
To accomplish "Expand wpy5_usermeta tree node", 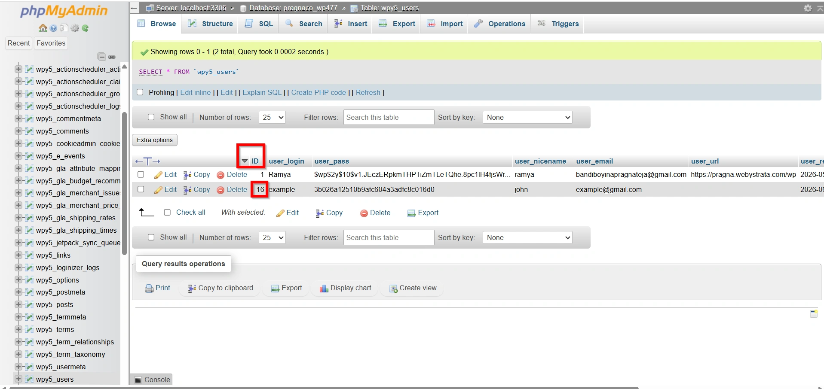I will point(18,367).
